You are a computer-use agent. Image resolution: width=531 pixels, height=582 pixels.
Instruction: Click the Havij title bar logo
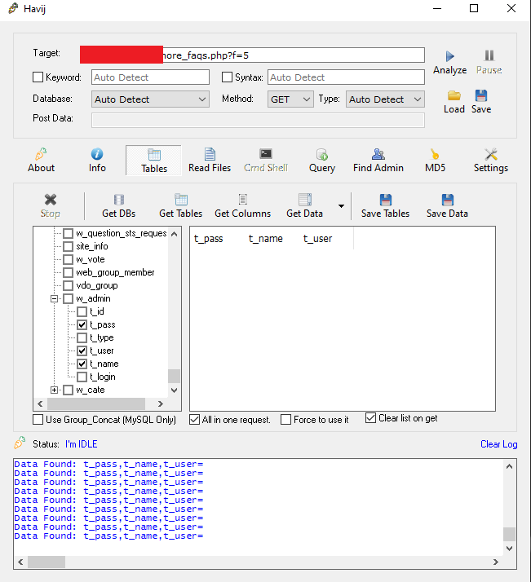(13, 8)
